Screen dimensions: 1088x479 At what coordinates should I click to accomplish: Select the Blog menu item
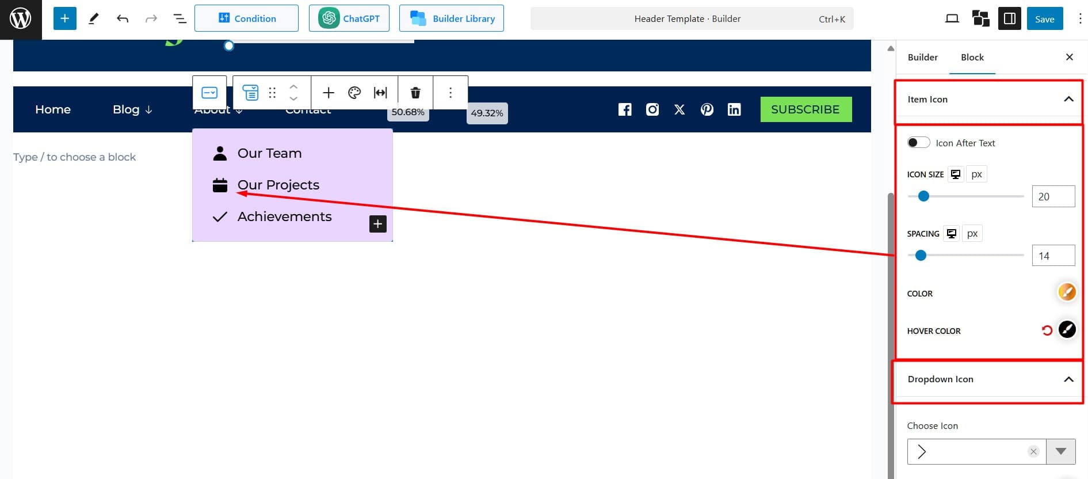coord(132,109)
